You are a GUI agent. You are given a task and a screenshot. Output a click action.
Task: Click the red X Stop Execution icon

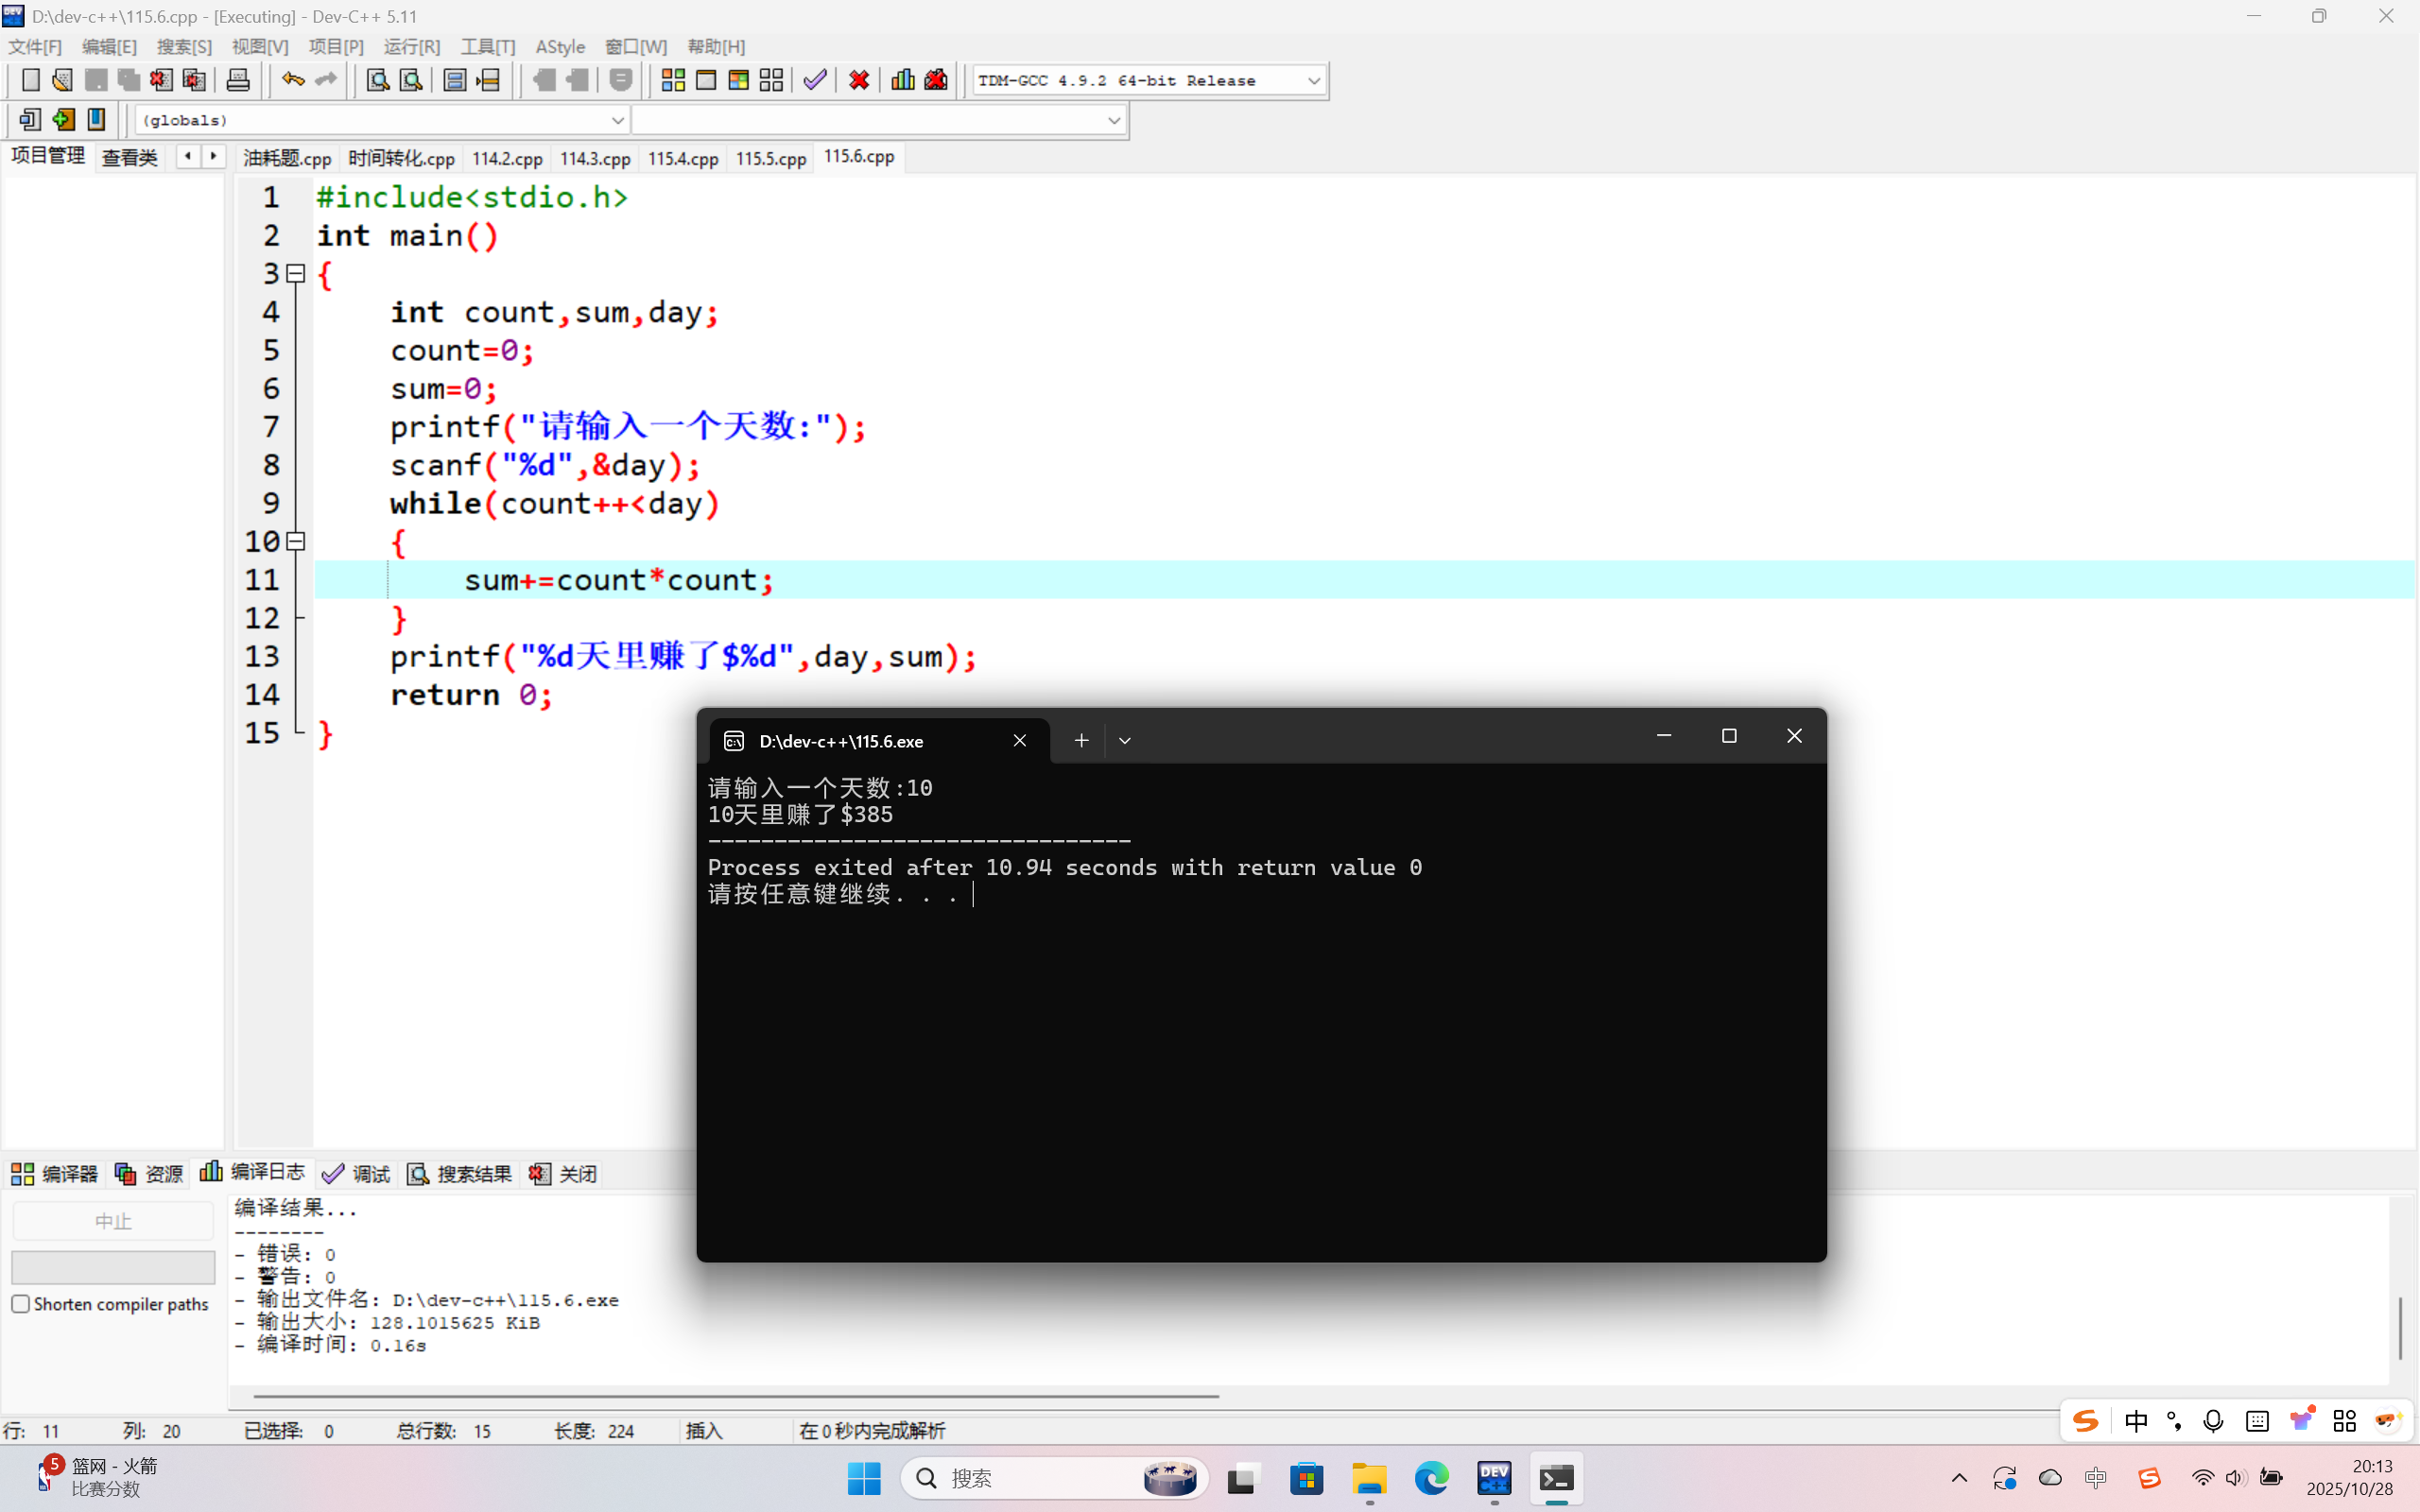859,80
